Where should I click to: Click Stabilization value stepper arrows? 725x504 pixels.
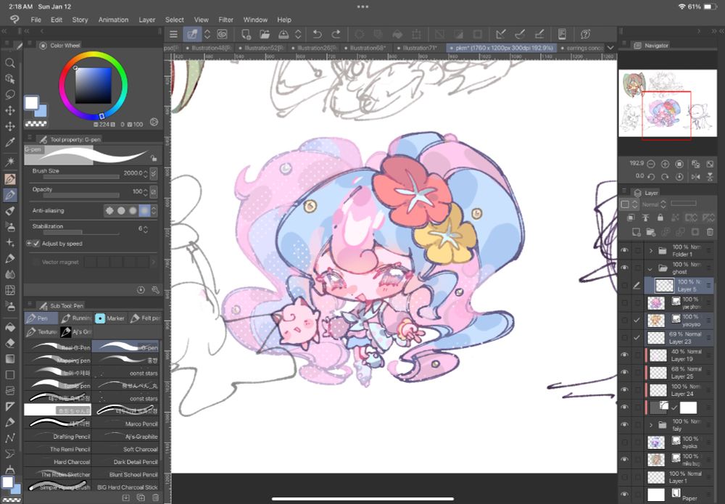pos(146,229)
